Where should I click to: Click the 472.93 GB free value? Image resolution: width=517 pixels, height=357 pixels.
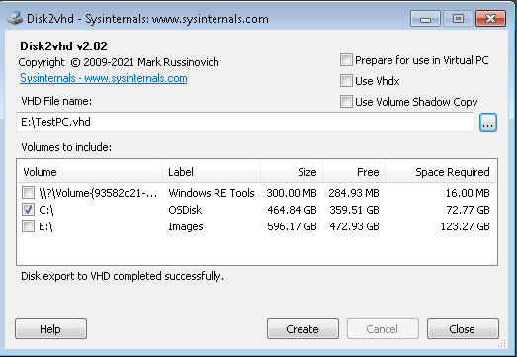tap(354, 226)
